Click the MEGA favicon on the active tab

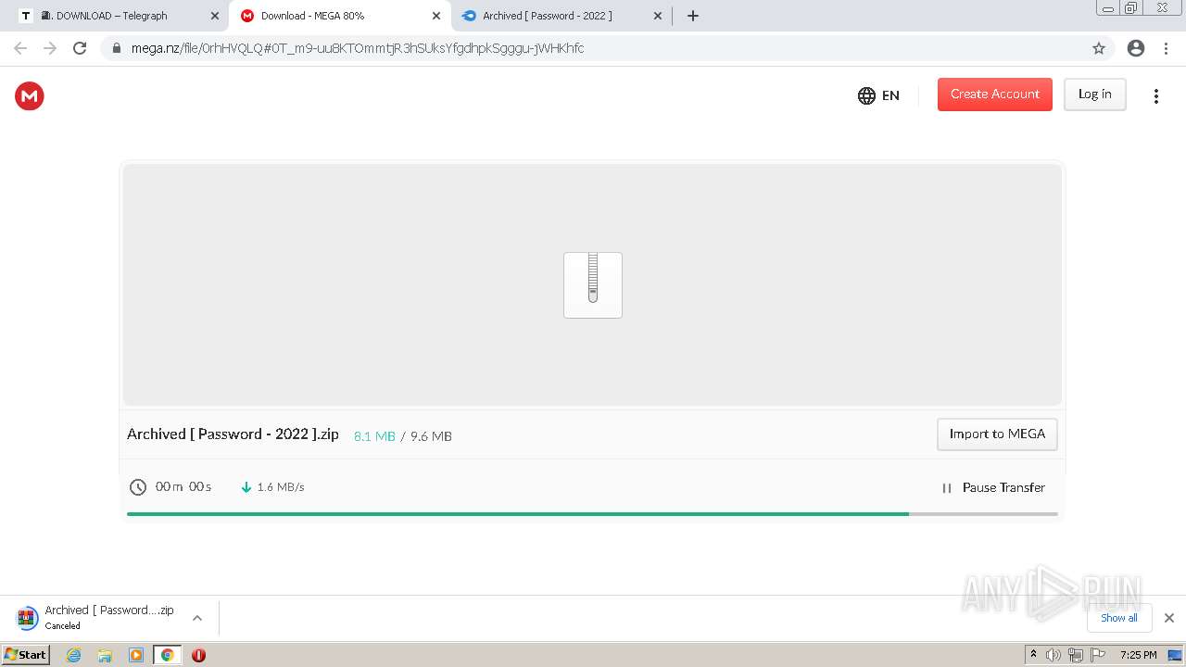coord(247,16)
